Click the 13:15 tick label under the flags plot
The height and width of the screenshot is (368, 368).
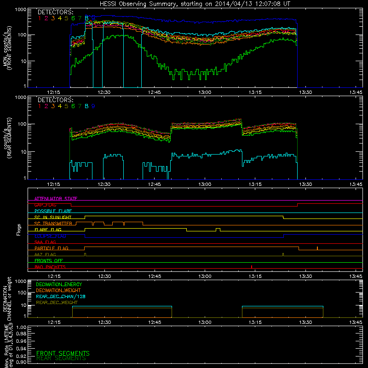click(255, 276)
